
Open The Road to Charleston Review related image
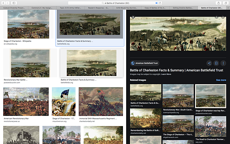pyautogui.click(x=211, y=126)
